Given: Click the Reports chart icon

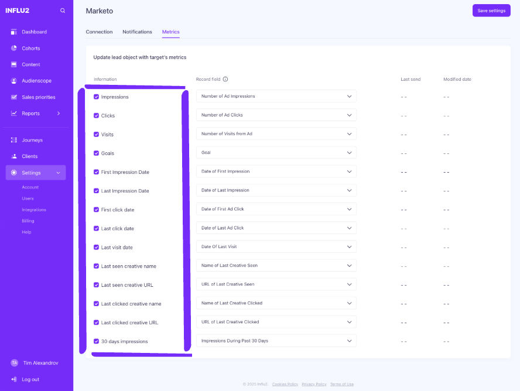Looking at the screenshot, I should pyautogui.click(x=13, y=114).
